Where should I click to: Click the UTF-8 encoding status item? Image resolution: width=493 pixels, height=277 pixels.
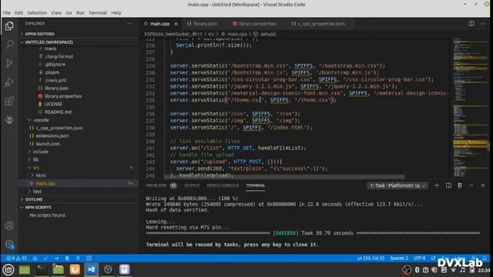point(419,259)
